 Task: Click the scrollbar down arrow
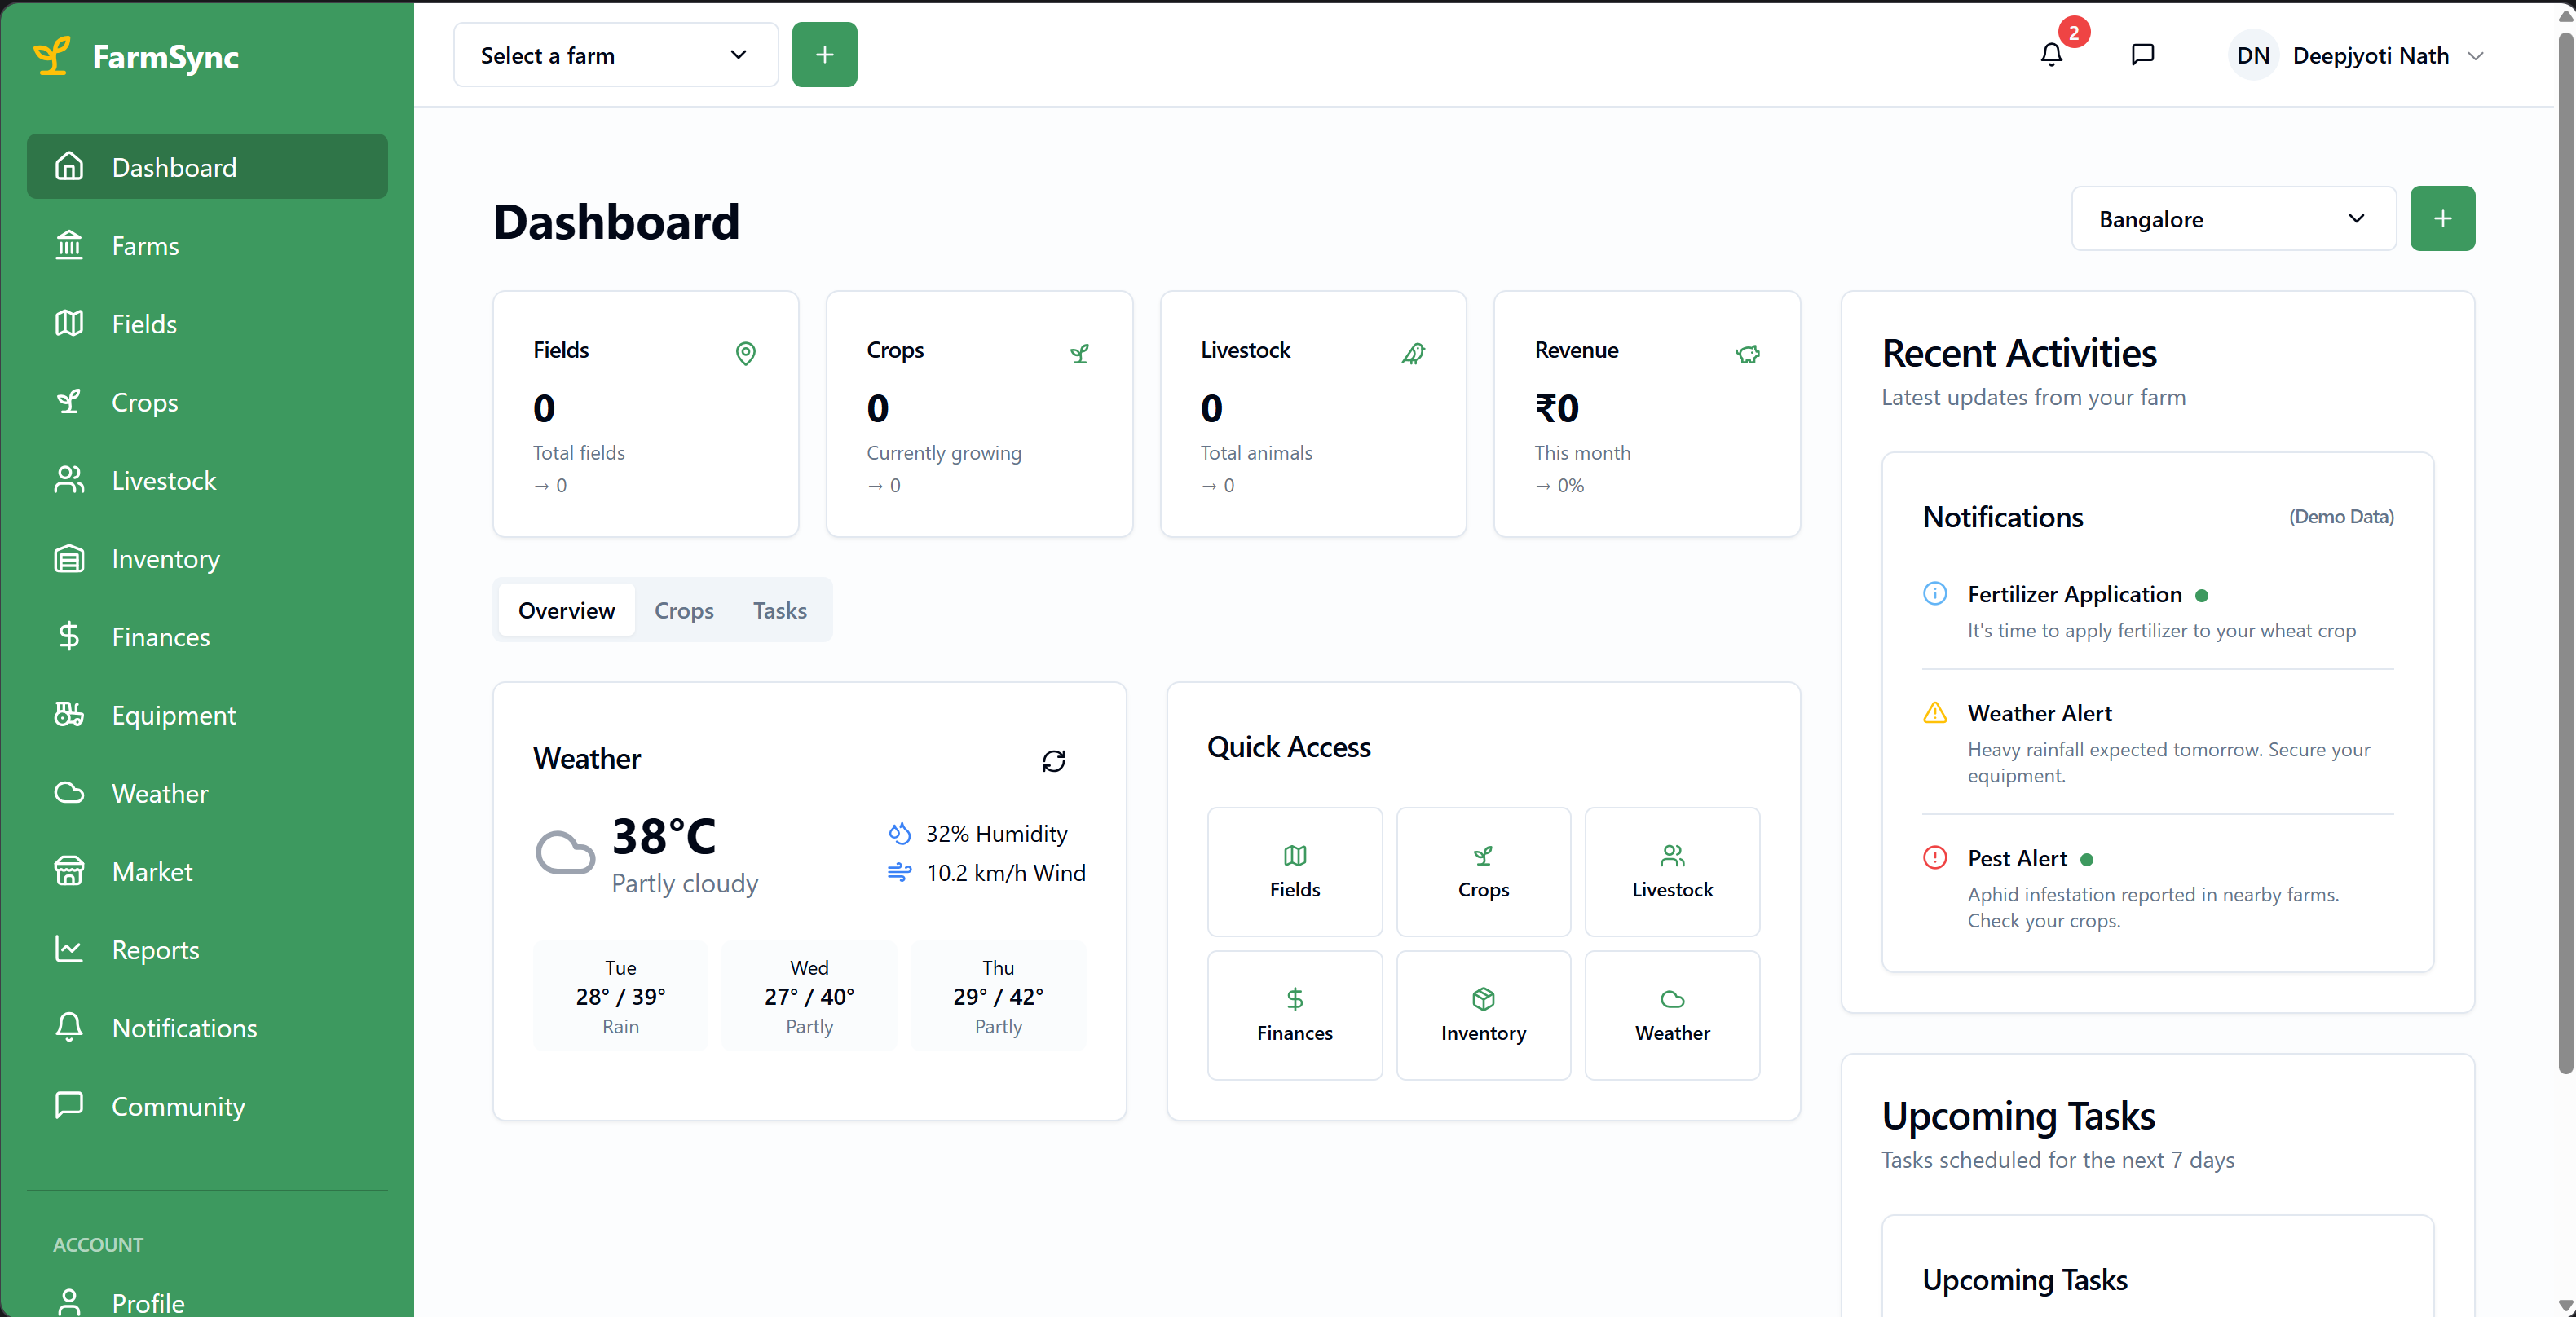(2565, 1305)
